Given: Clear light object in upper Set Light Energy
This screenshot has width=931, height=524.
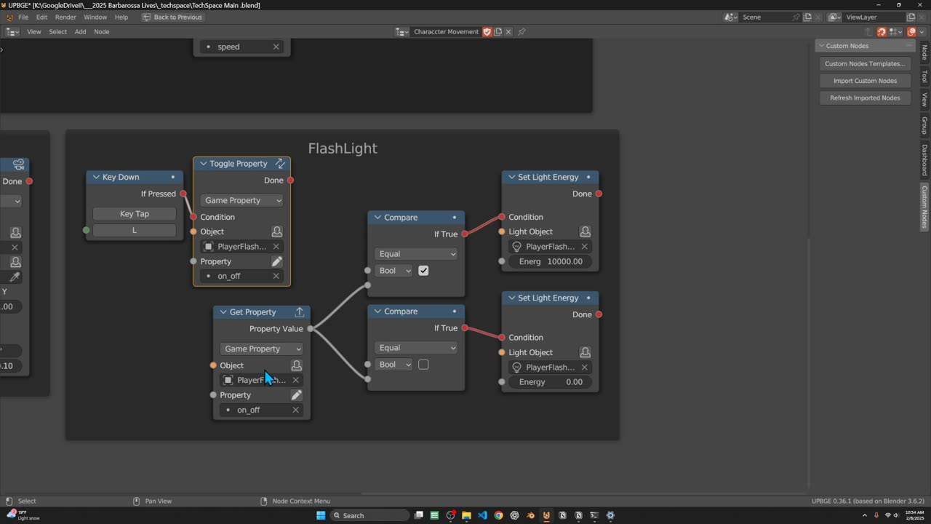Looking at the screenshot, I should 585,247.
